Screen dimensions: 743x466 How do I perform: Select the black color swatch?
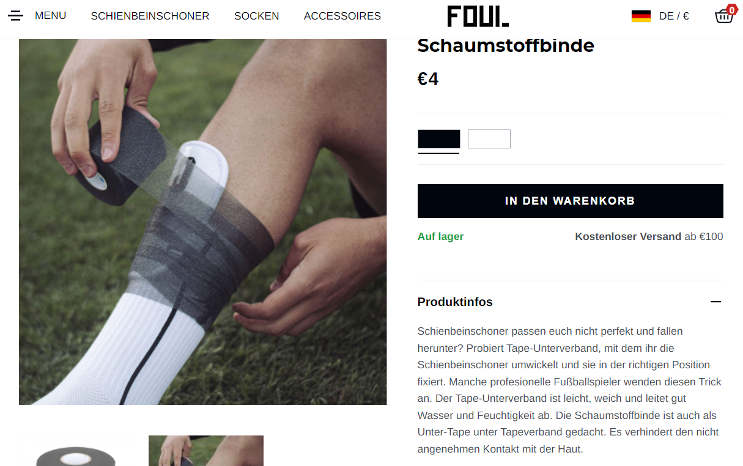point(439,139)
